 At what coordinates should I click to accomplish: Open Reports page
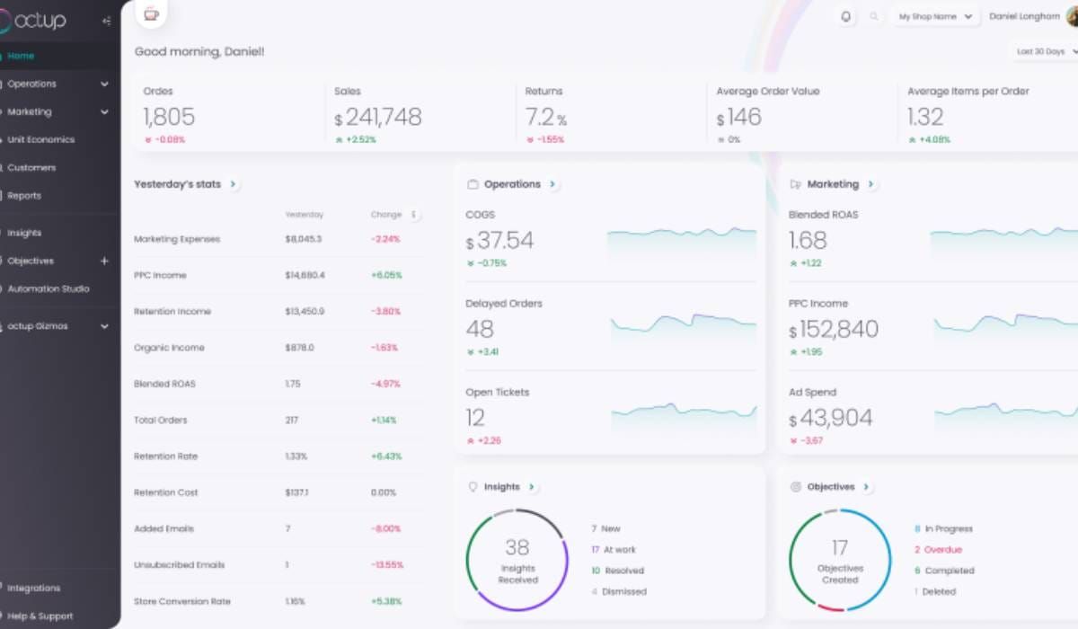point(24,196)
